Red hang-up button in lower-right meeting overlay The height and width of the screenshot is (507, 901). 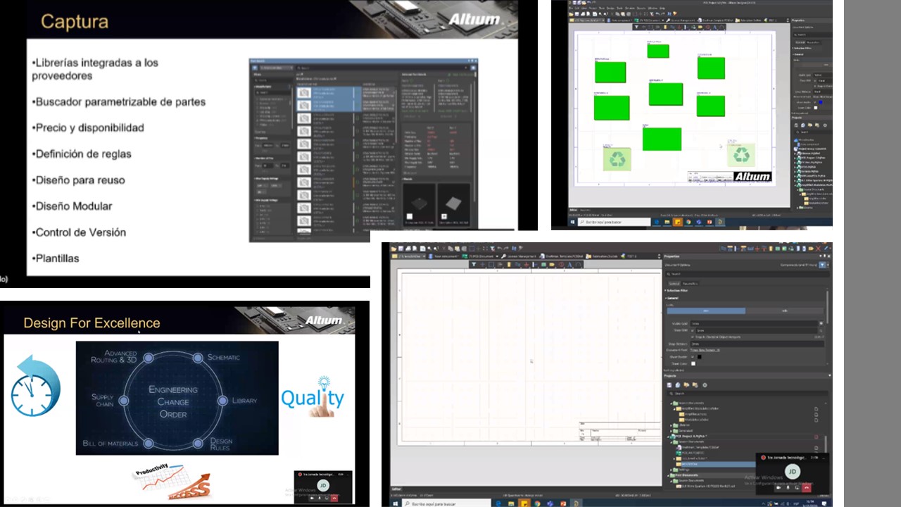pos(807,488)
